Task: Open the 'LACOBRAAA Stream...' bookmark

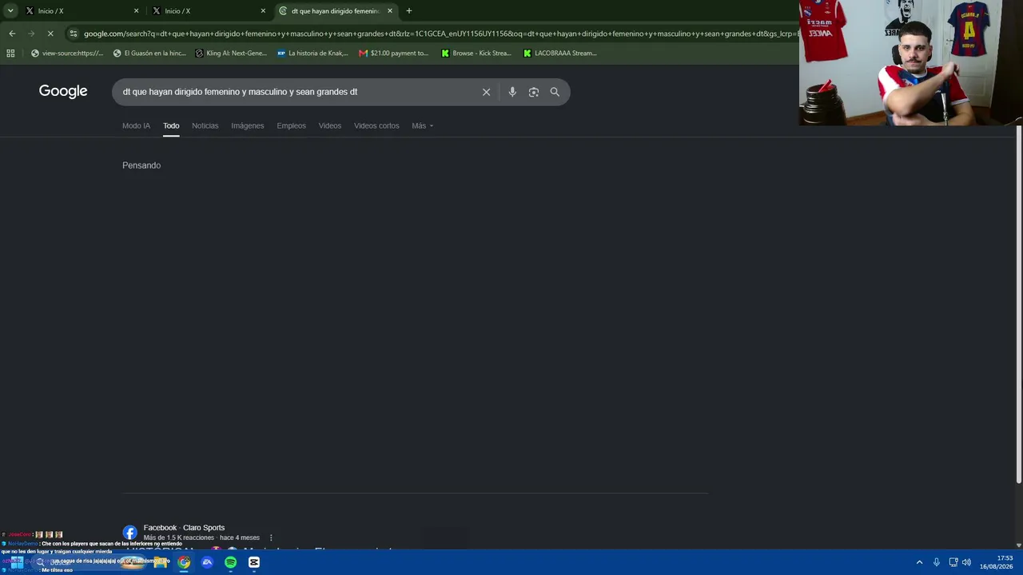Action: (x=560, y=54)
